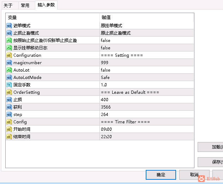The height and width of the screenshot is (184, 223).
Task: Edit the 开始时间 value 09:00
Action: (147, 129)
